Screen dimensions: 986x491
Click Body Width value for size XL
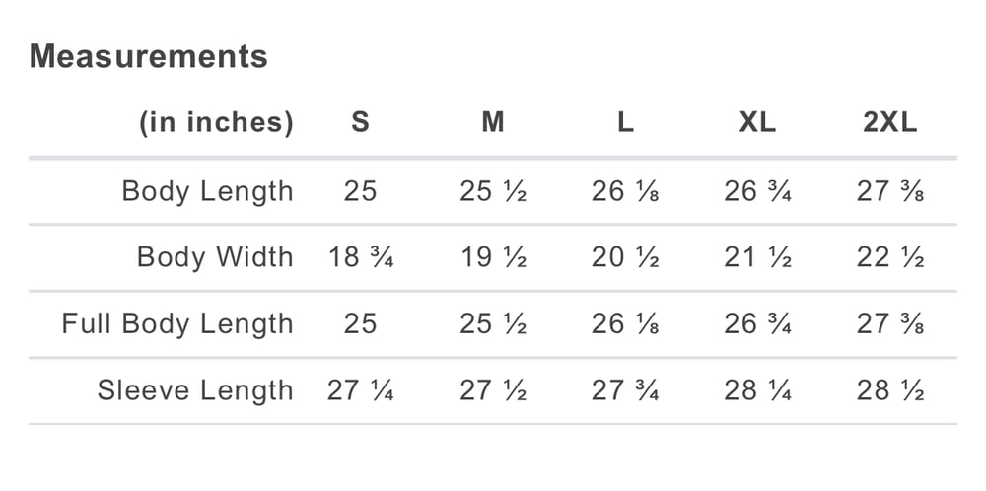(x=757, y=257)
